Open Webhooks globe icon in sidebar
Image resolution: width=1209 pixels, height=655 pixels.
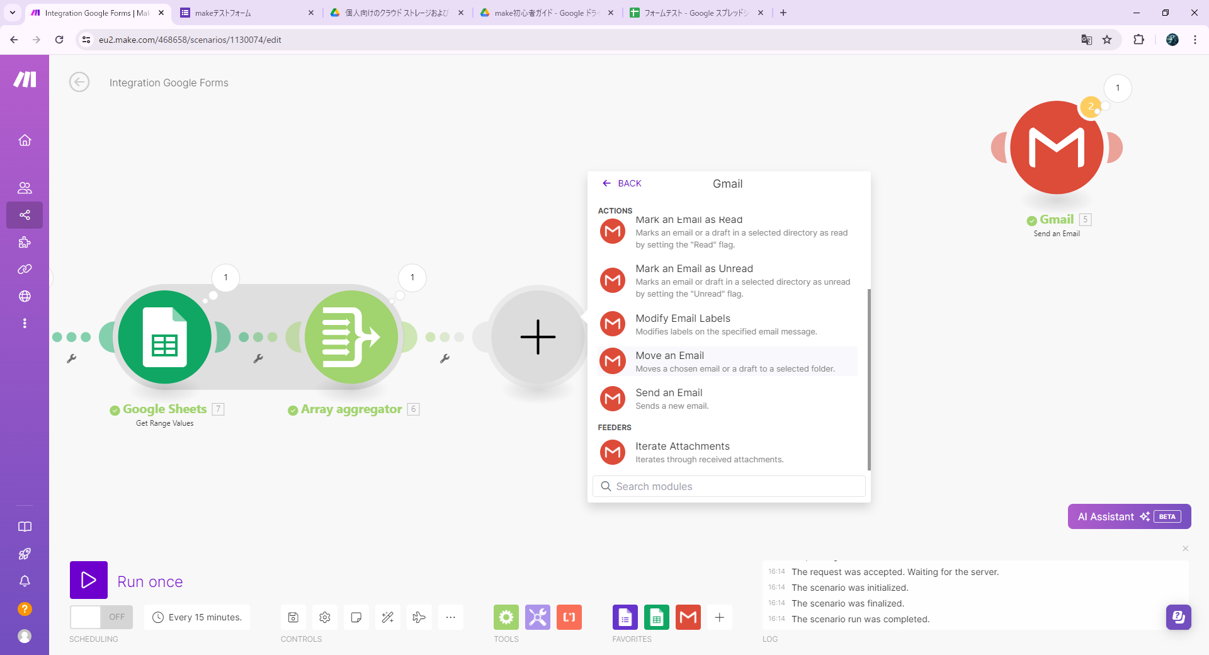25,296
